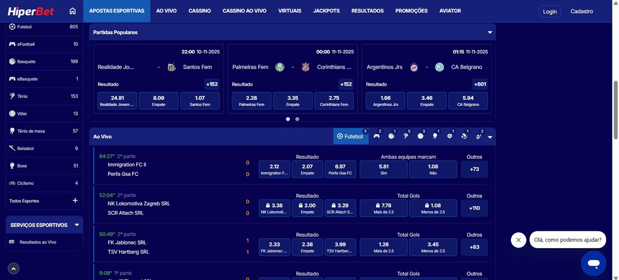Screen dimensions: 619x280
Task: Select 3.99 odds on TSV Hartberg
Action: pos(341,247)
